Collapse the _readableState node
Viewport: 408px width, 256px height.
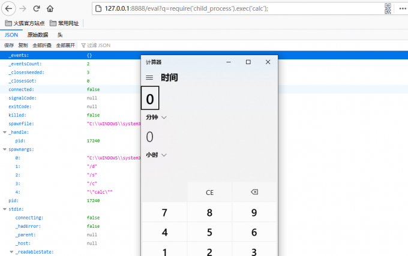click(x=11, y=252)
